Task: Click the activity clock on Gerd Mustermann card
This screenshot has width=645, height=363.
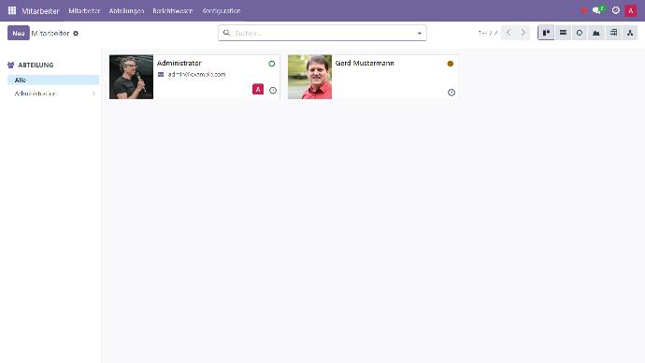Action: pos(451,93)
